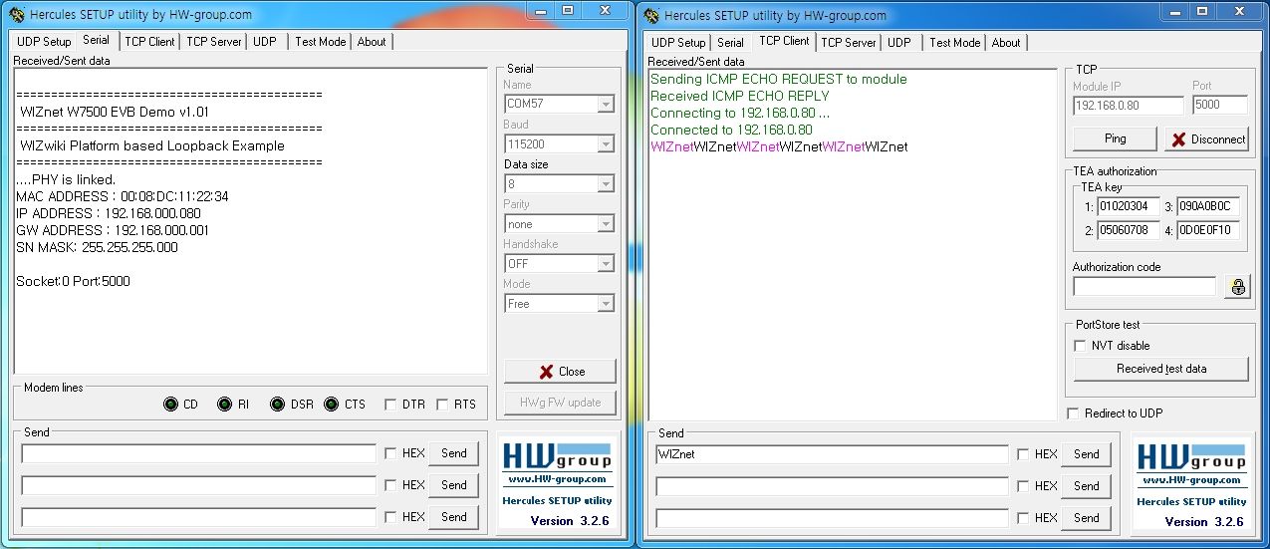Viewport: 1270px width, 549px height.
Task: Click send field containing WIZnet
Action: tap(832, 454)
